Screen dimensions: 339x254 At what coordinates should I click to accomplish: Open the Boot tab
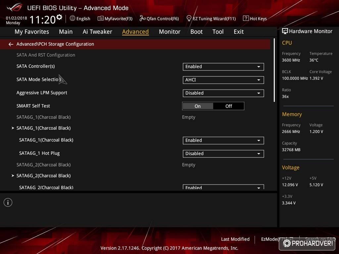click(196, 32)
